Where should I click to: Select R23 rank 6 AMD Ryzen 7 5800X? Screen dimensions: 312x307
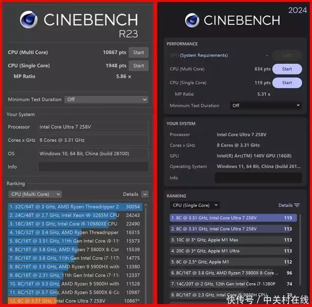point(75,249)
